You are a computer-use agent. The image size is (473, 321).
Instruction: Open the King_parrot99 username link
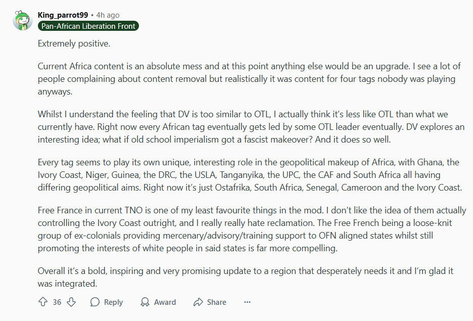(x=63, y=15)
